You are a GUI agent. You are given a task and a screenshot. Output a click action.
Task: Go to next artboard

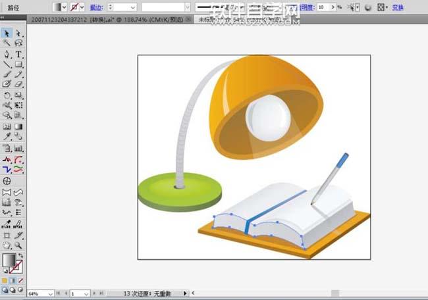pyautogui.click(x=94, y=293)
